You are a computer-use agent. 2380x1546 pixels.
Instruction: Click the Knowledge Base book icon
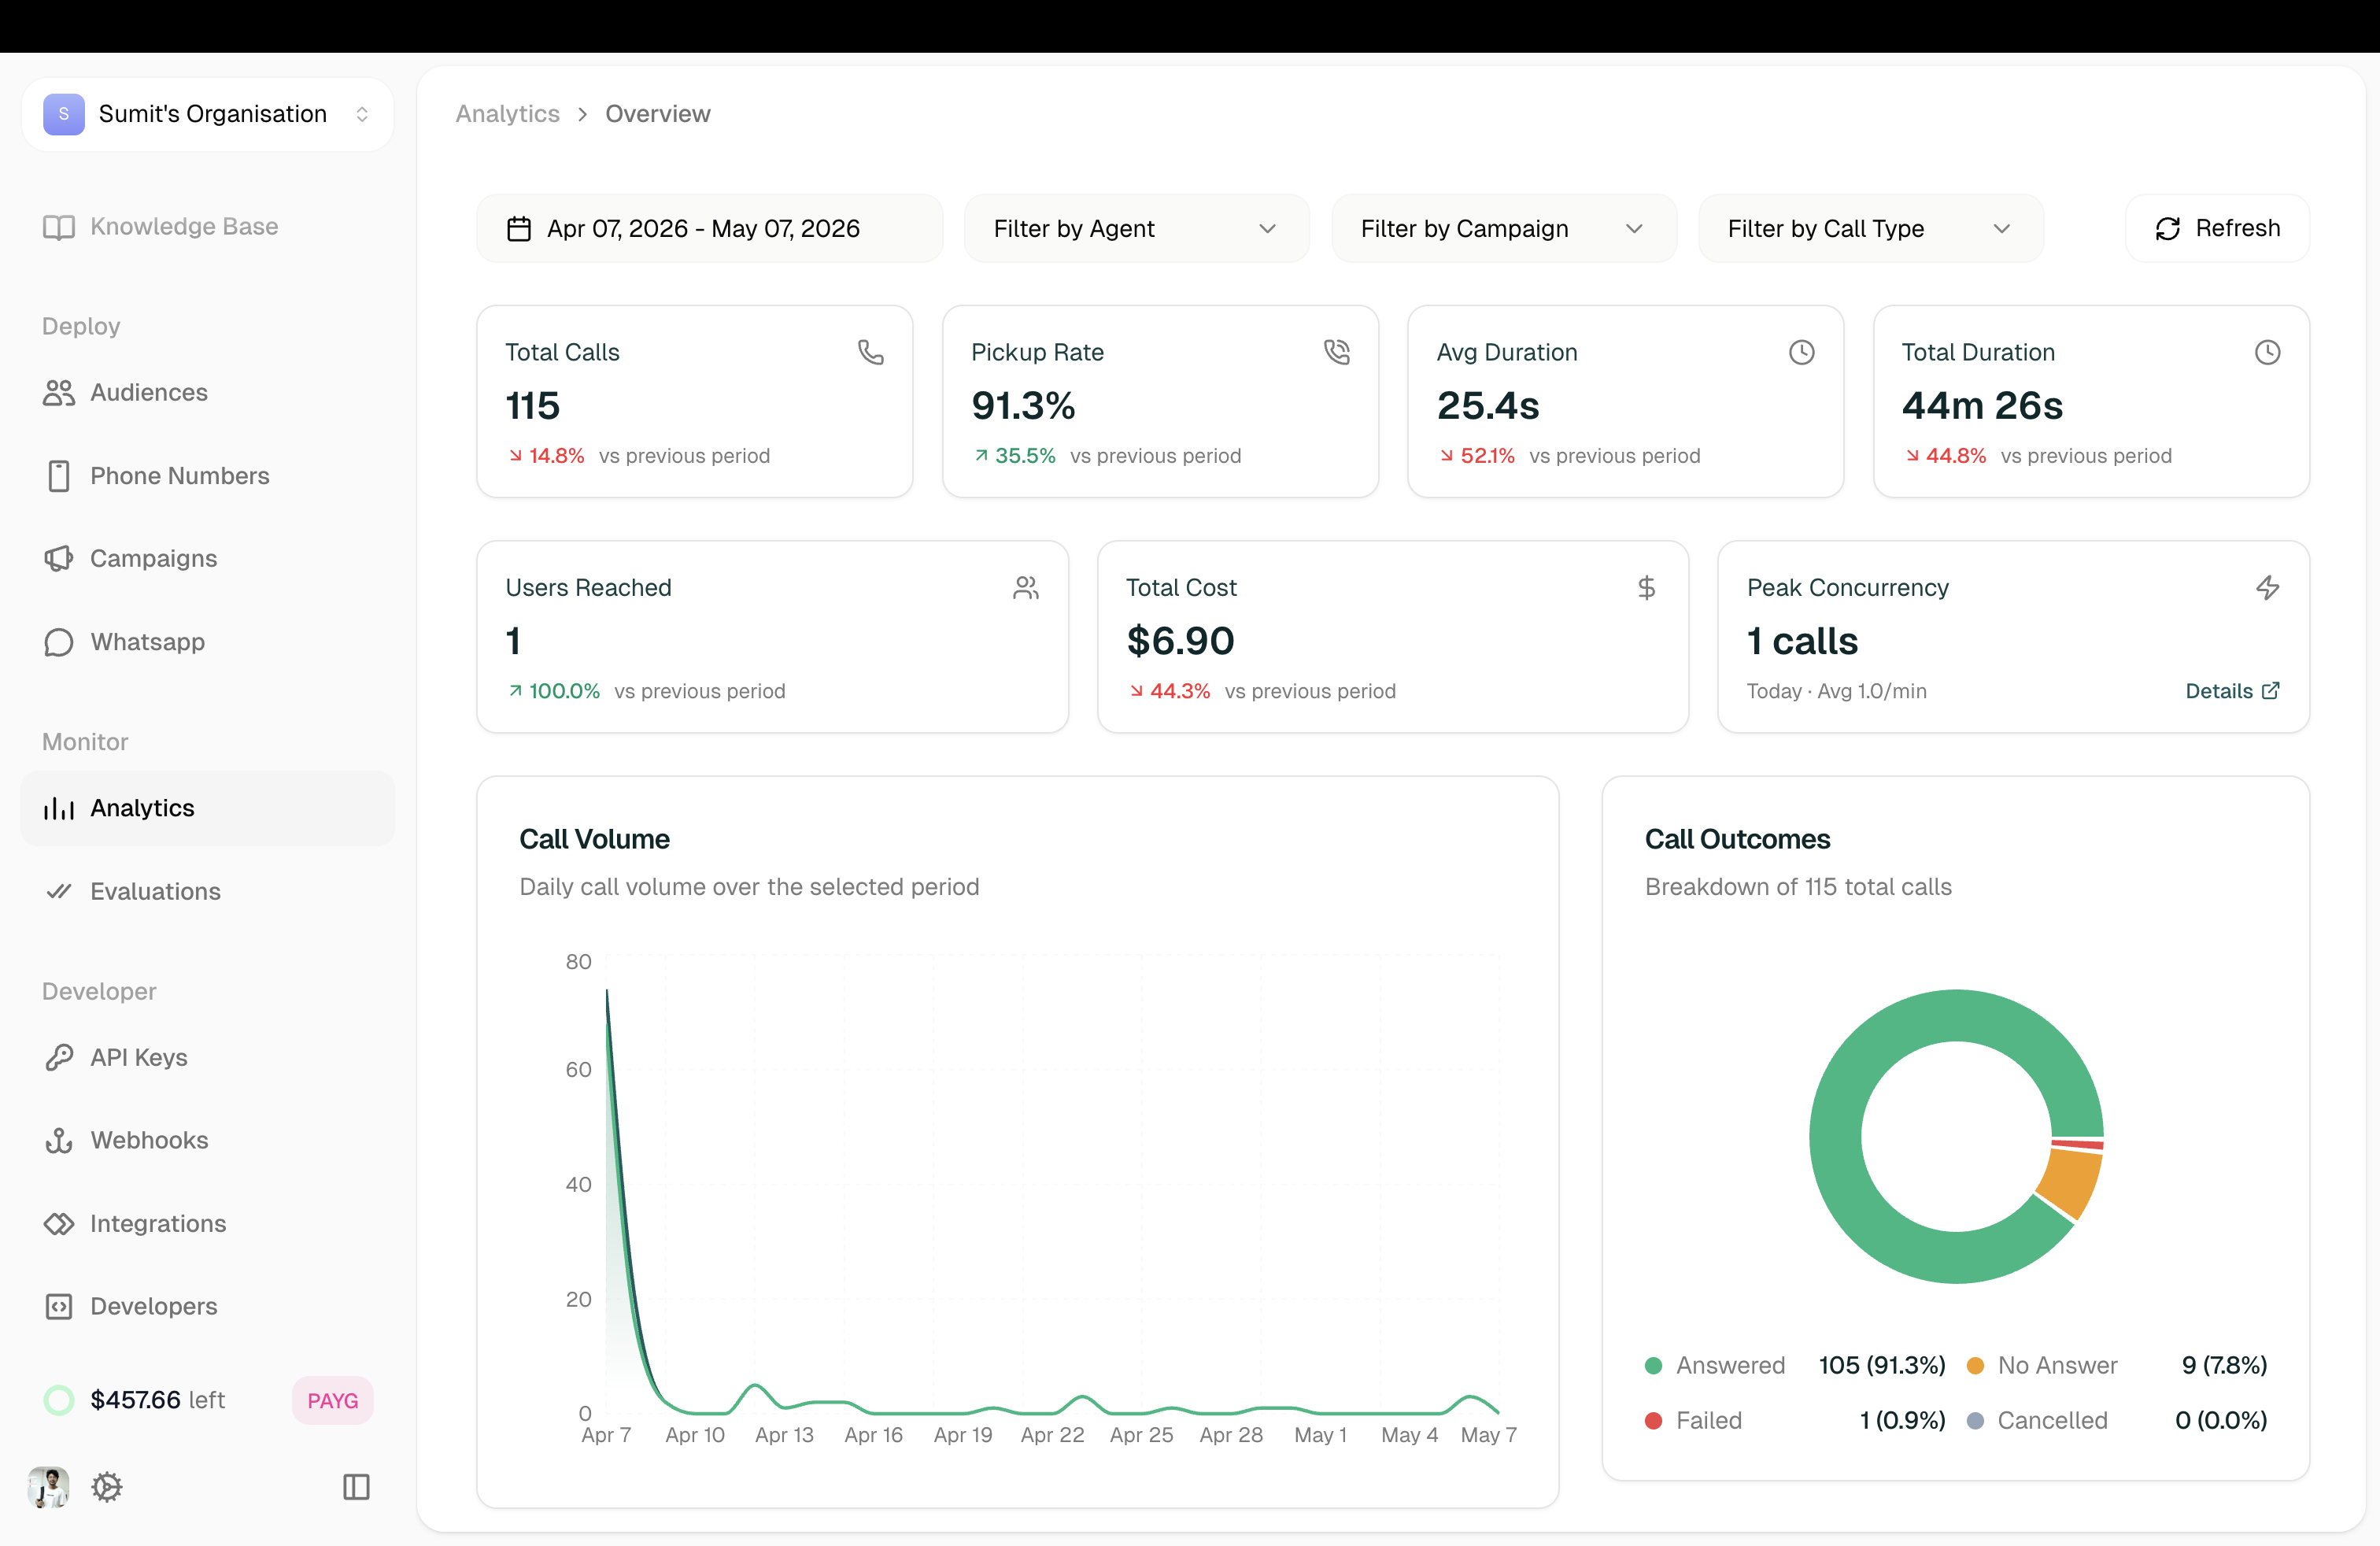[x=59, y=227]
